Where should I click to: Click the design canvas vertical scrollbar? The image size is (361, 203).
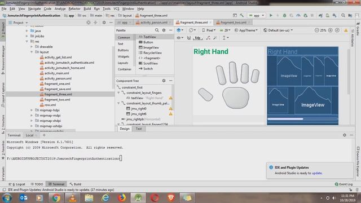coord(349,72)
